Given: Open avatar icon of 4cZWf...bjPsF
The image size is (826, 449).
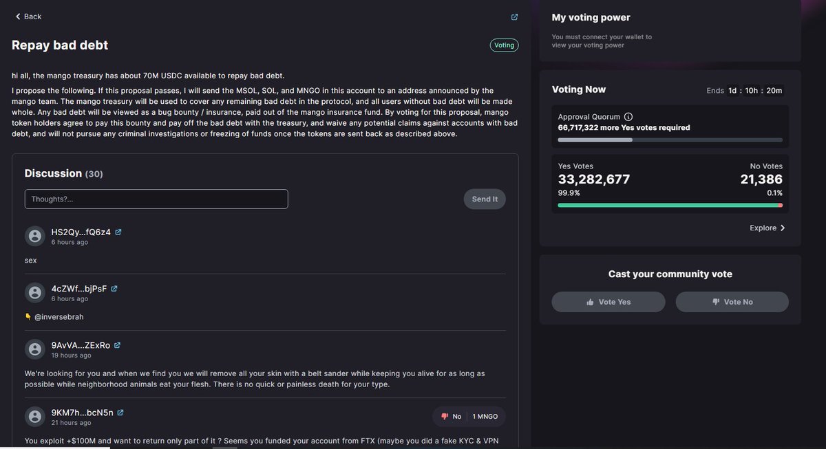Looking at the screenshot, I should point(34,293).
